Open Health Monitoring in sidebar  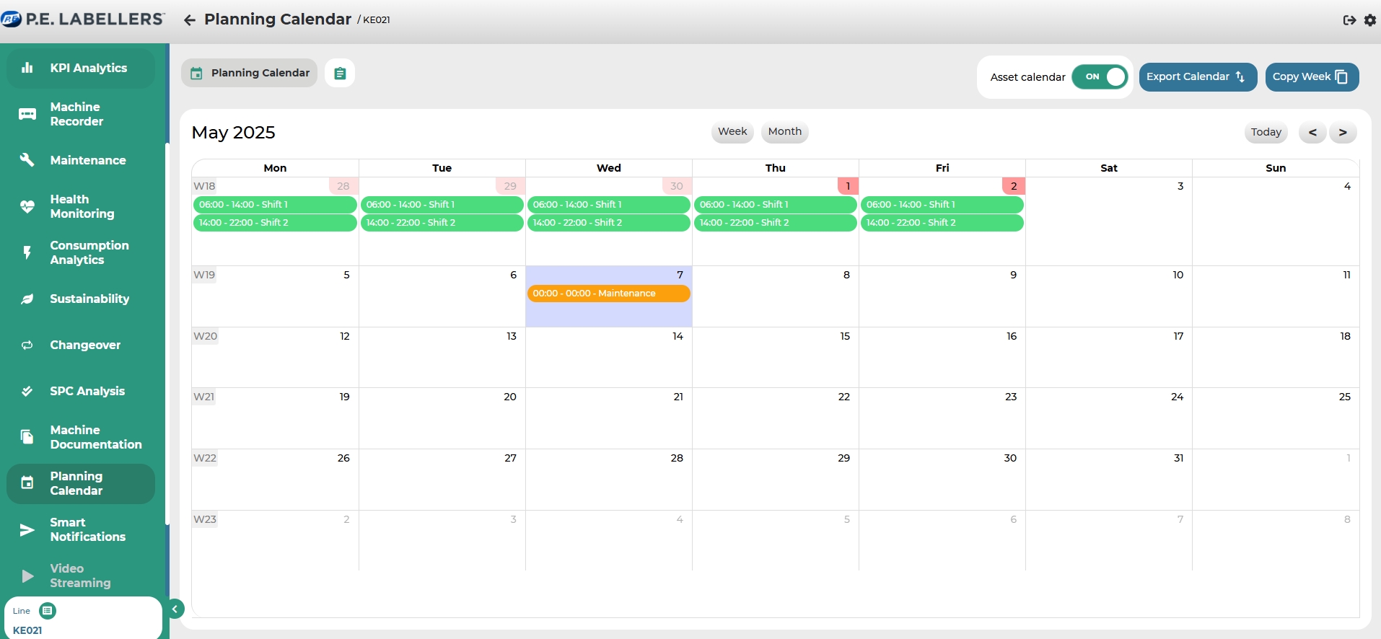pyautogui.click(x=81, y=206)
